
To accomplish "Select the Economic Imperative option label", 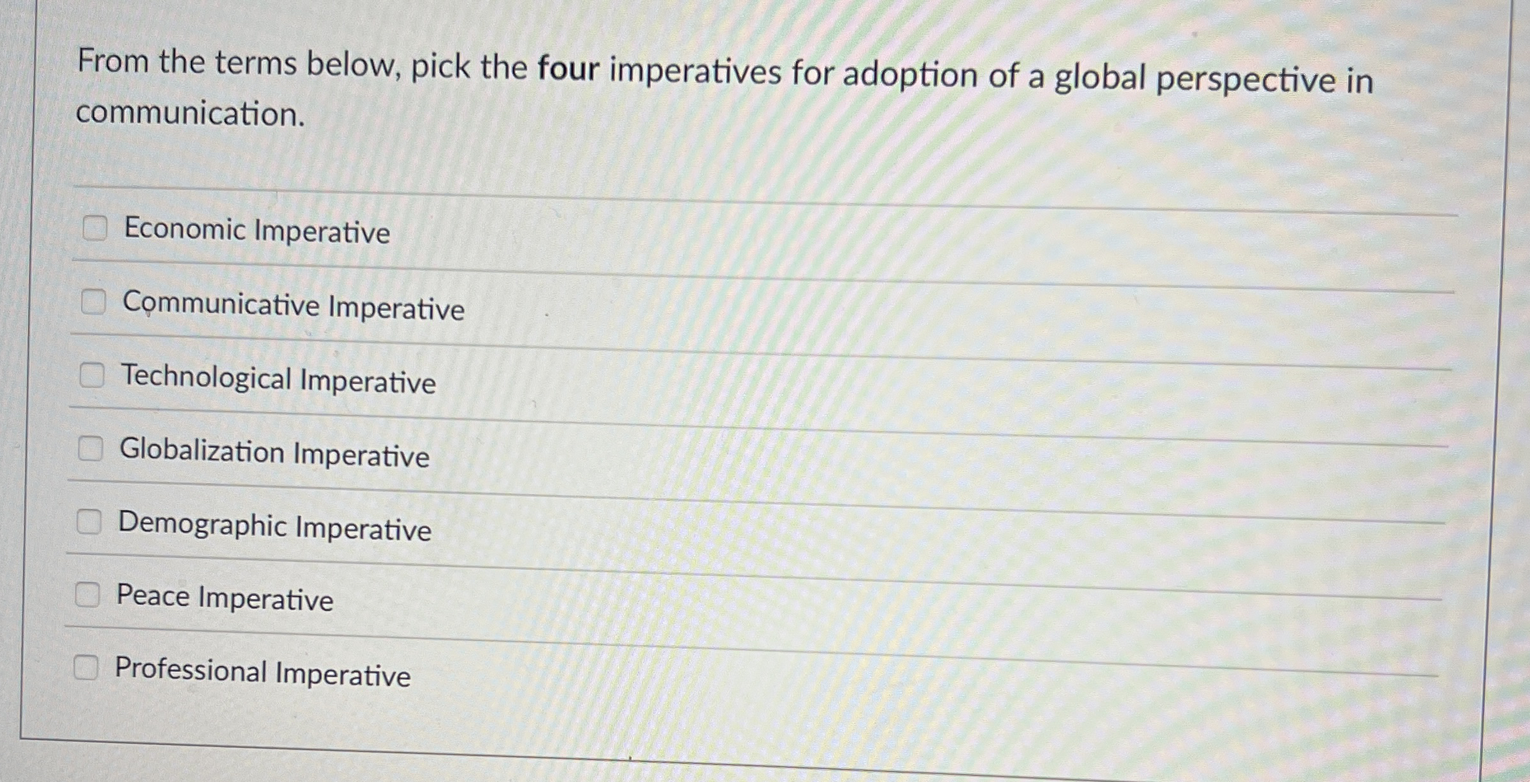I will pyautogui.click(x=255, y=232).
